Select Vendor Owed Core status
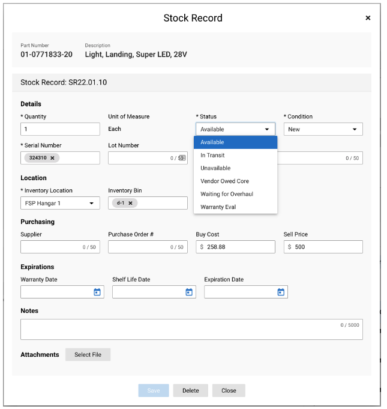Screen dimensions: 387x409 [x=235, y=181]
